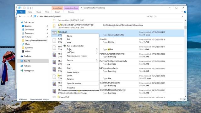
Task: Switch to the View ribbon tab
Action: point(47,12)
